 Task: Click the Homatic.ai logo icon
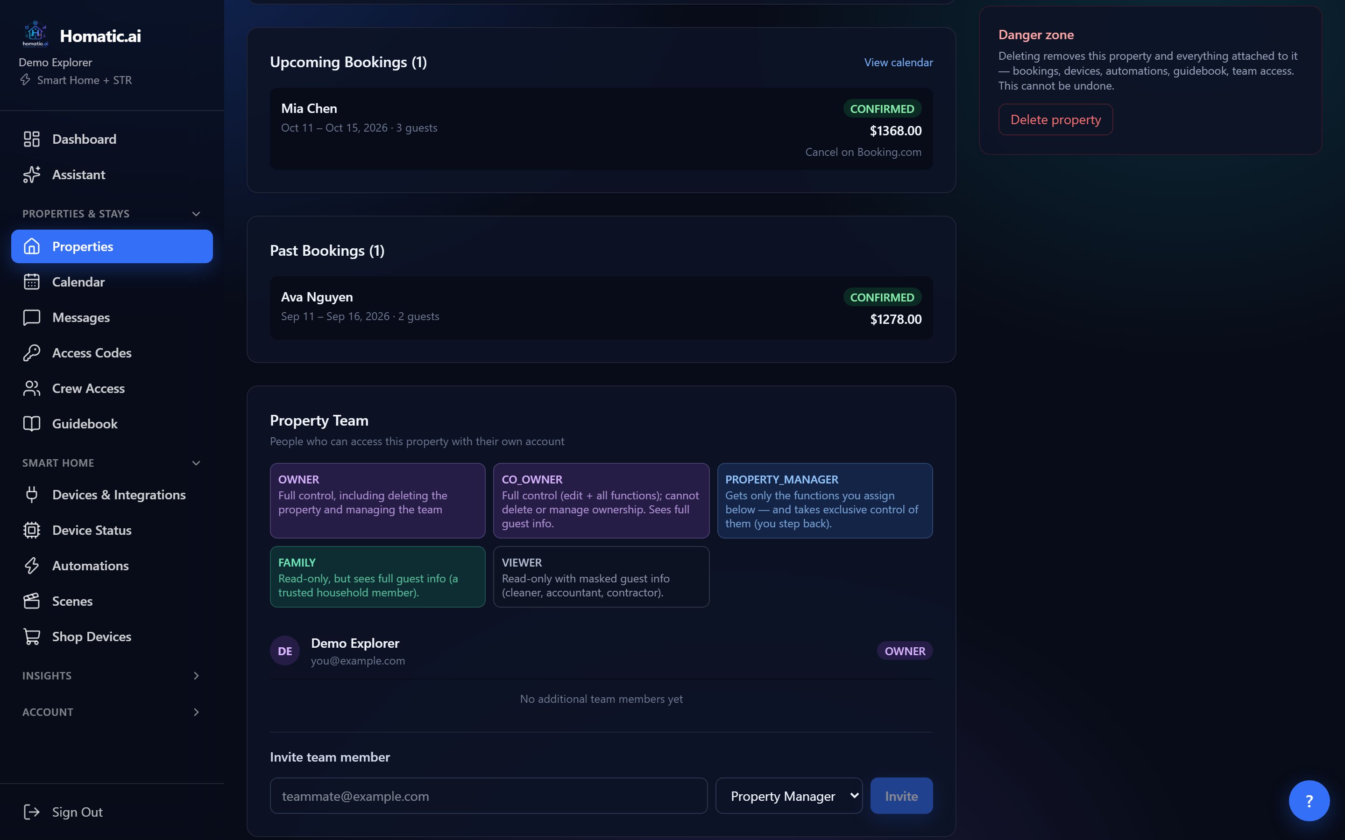[x=35, y=35]
